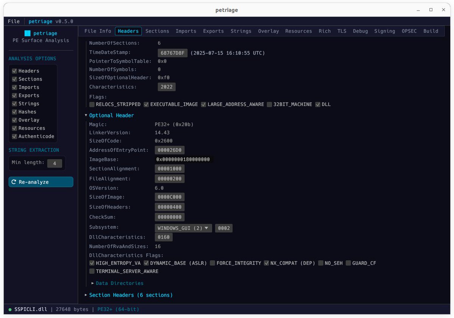Toggle the EXECUTABLE_IMAGE flag checkbox
454x318 pixels.
coord(146,104)
